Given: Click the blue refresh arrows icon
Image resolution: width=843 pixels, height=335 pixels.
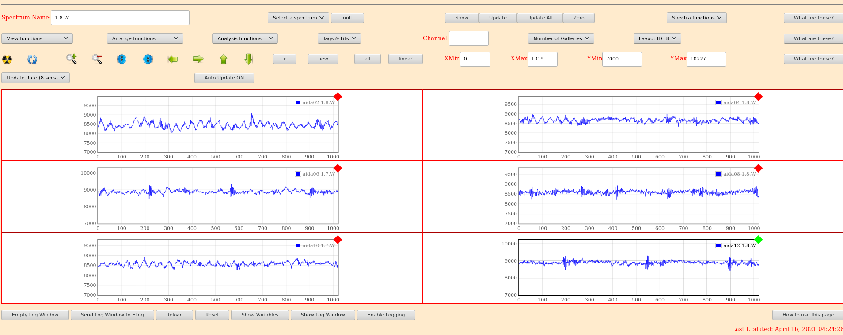Looking at the screenshot, I should coord(32,59).
